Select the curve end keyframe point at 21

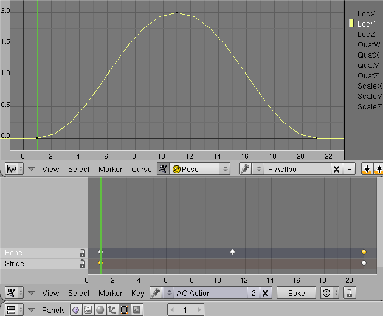(316, 138)
